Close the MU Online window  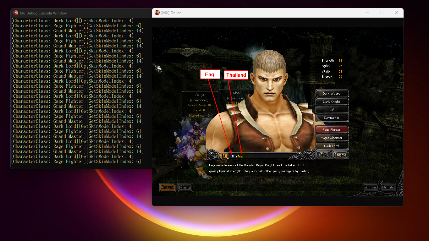pyautogui.click(x=396, y=13)
